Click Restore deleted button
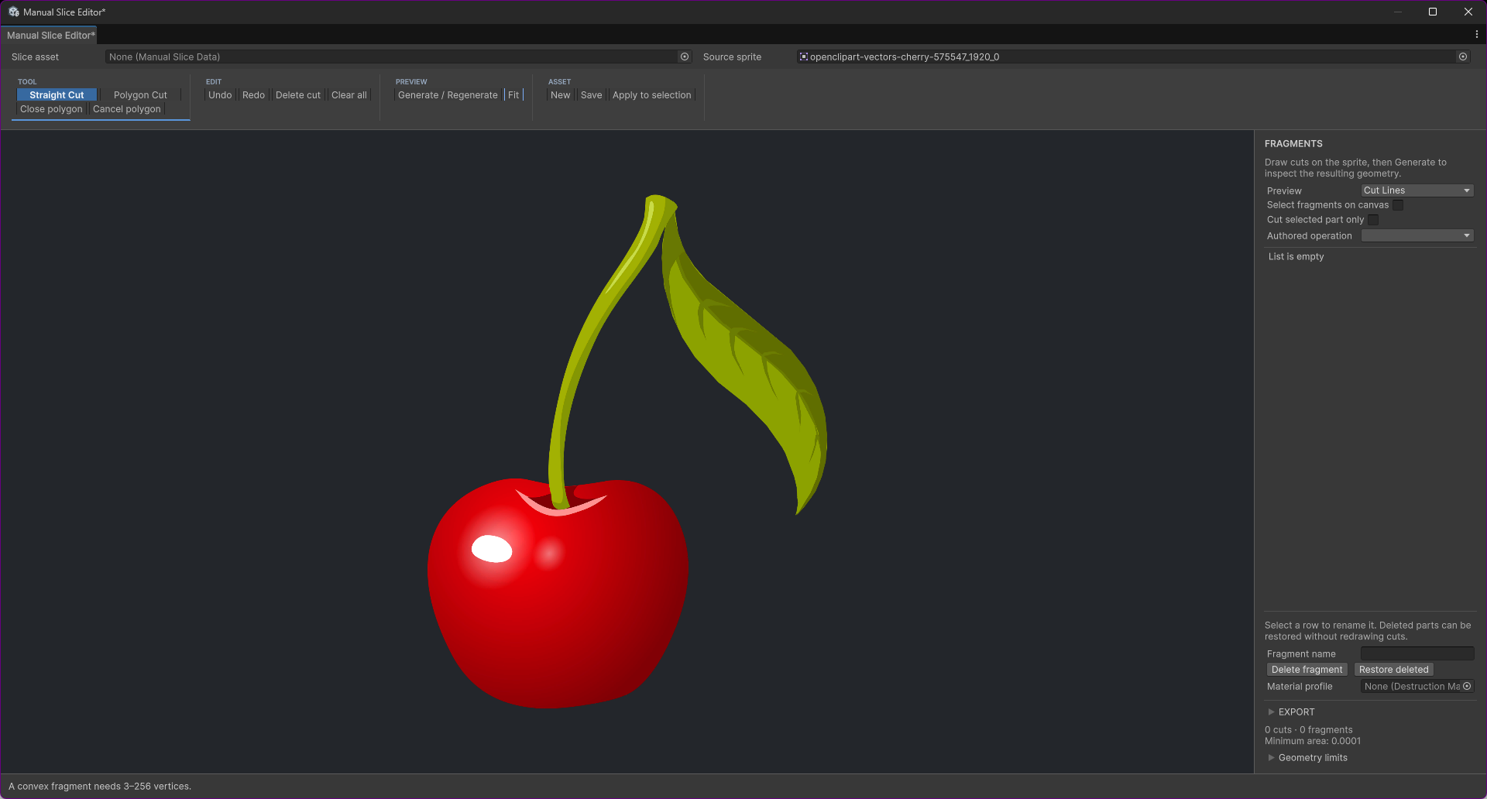The width and height of the screenshot is (1487, 799). click(1393, 670)
